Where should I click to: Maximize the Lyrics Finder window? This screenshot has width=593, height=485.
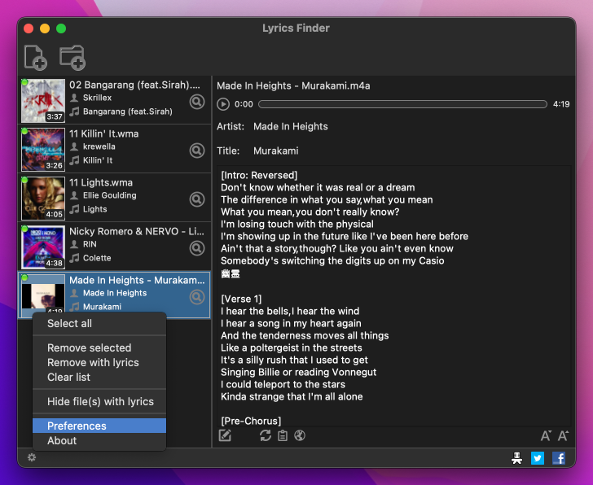[61, 28]
